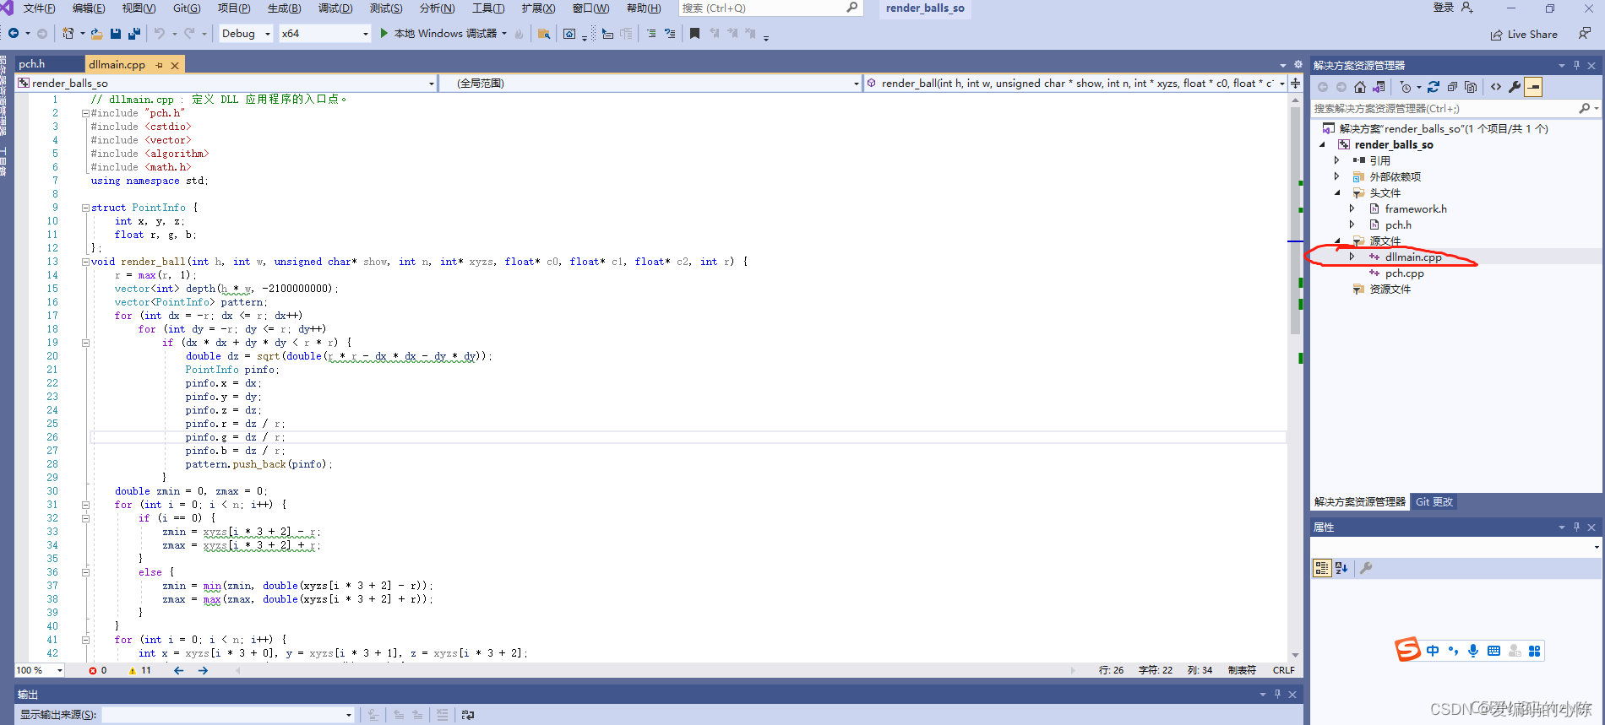Click the Switch Views icon in Solution Explorer
Viewport: 1605px width, 725px height.
pos(1379,87)
